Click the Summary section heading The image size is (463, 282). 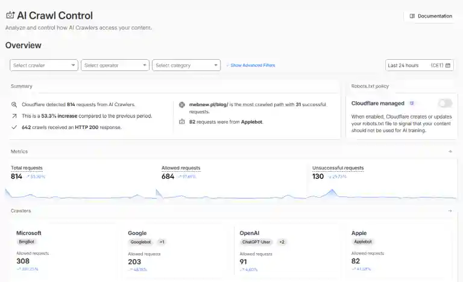pos(21,86)
